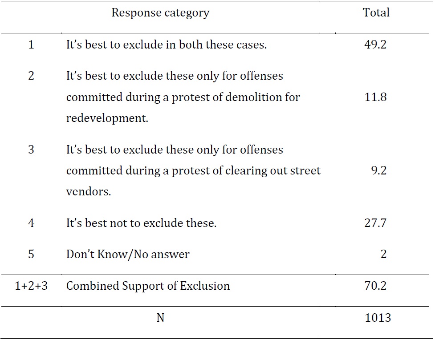Select text exclude in both these cases

pyautogui.click(x=195, y=45)
